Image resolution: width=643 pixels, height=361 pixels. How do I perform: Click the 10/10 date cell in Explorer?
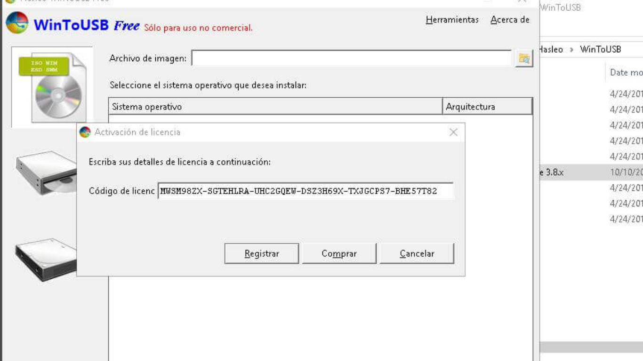click(626, 173)
